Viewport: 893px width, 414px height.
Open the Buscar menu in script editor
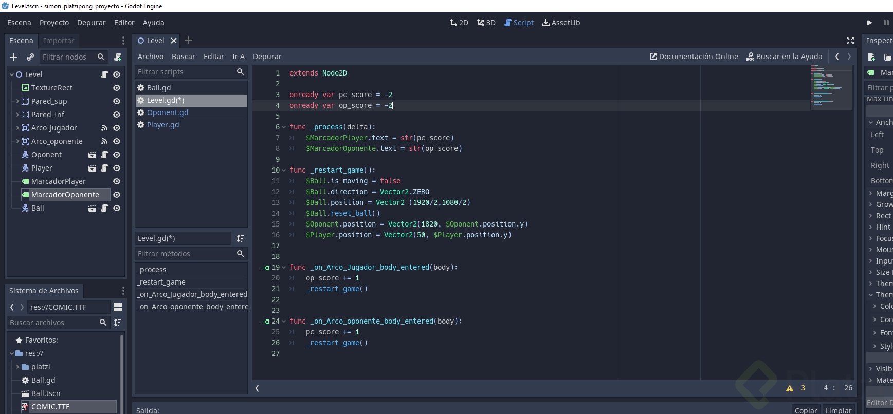183,57
